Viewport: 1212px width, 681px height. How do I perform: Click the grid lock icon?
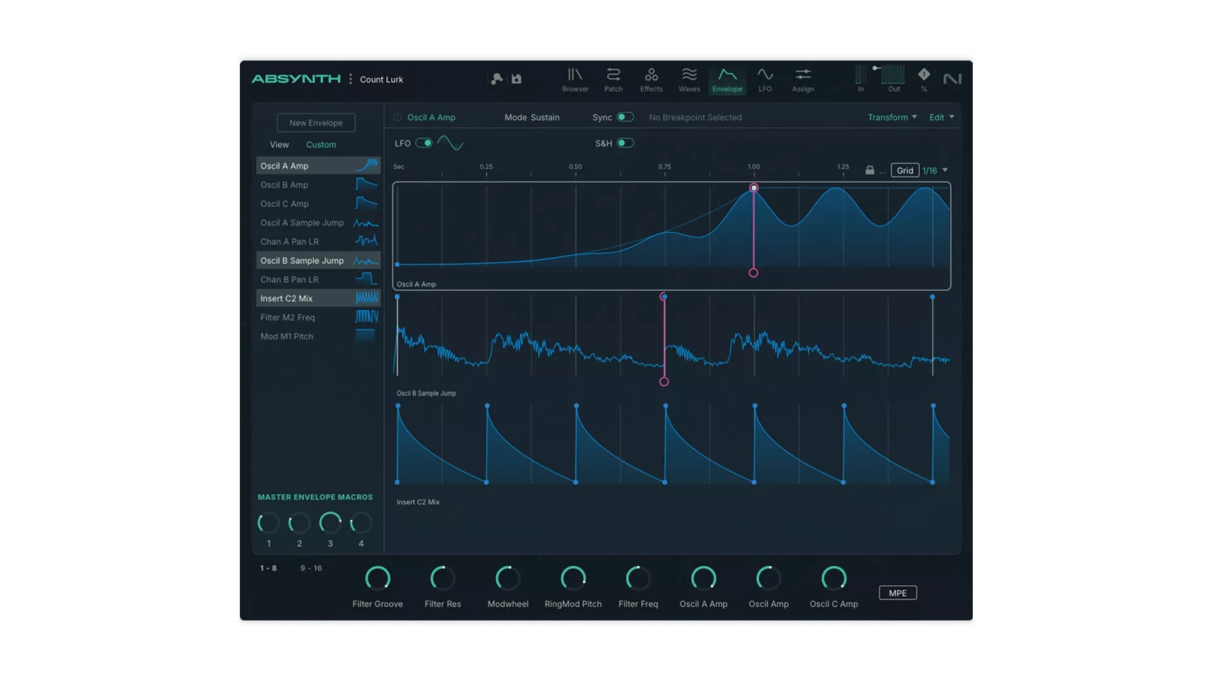(x=870, y=170)
